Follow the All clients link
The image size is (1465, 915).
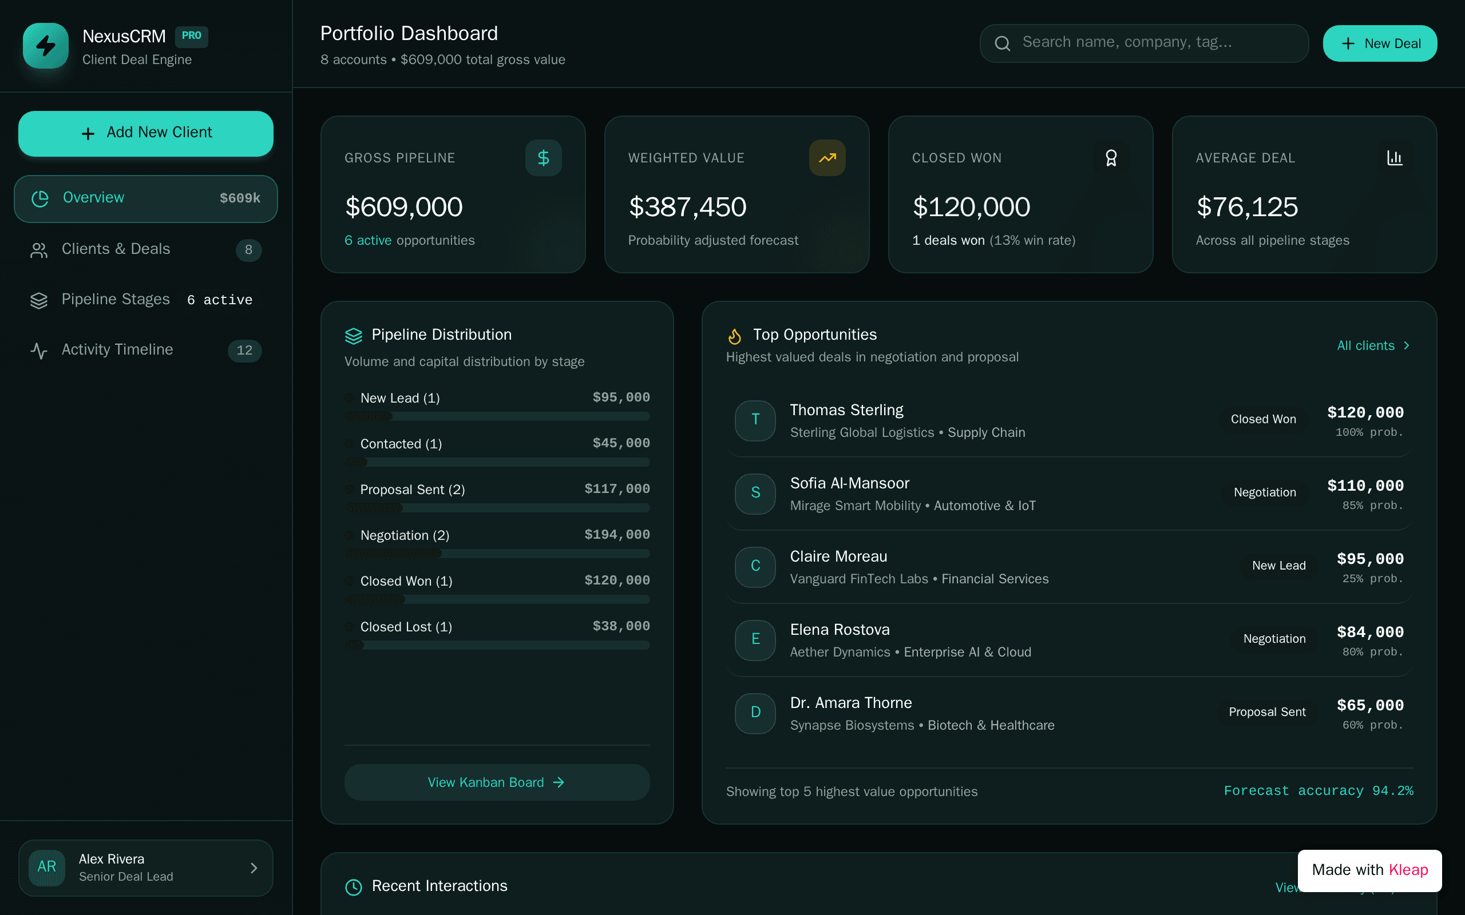(x=1374, y=345)
